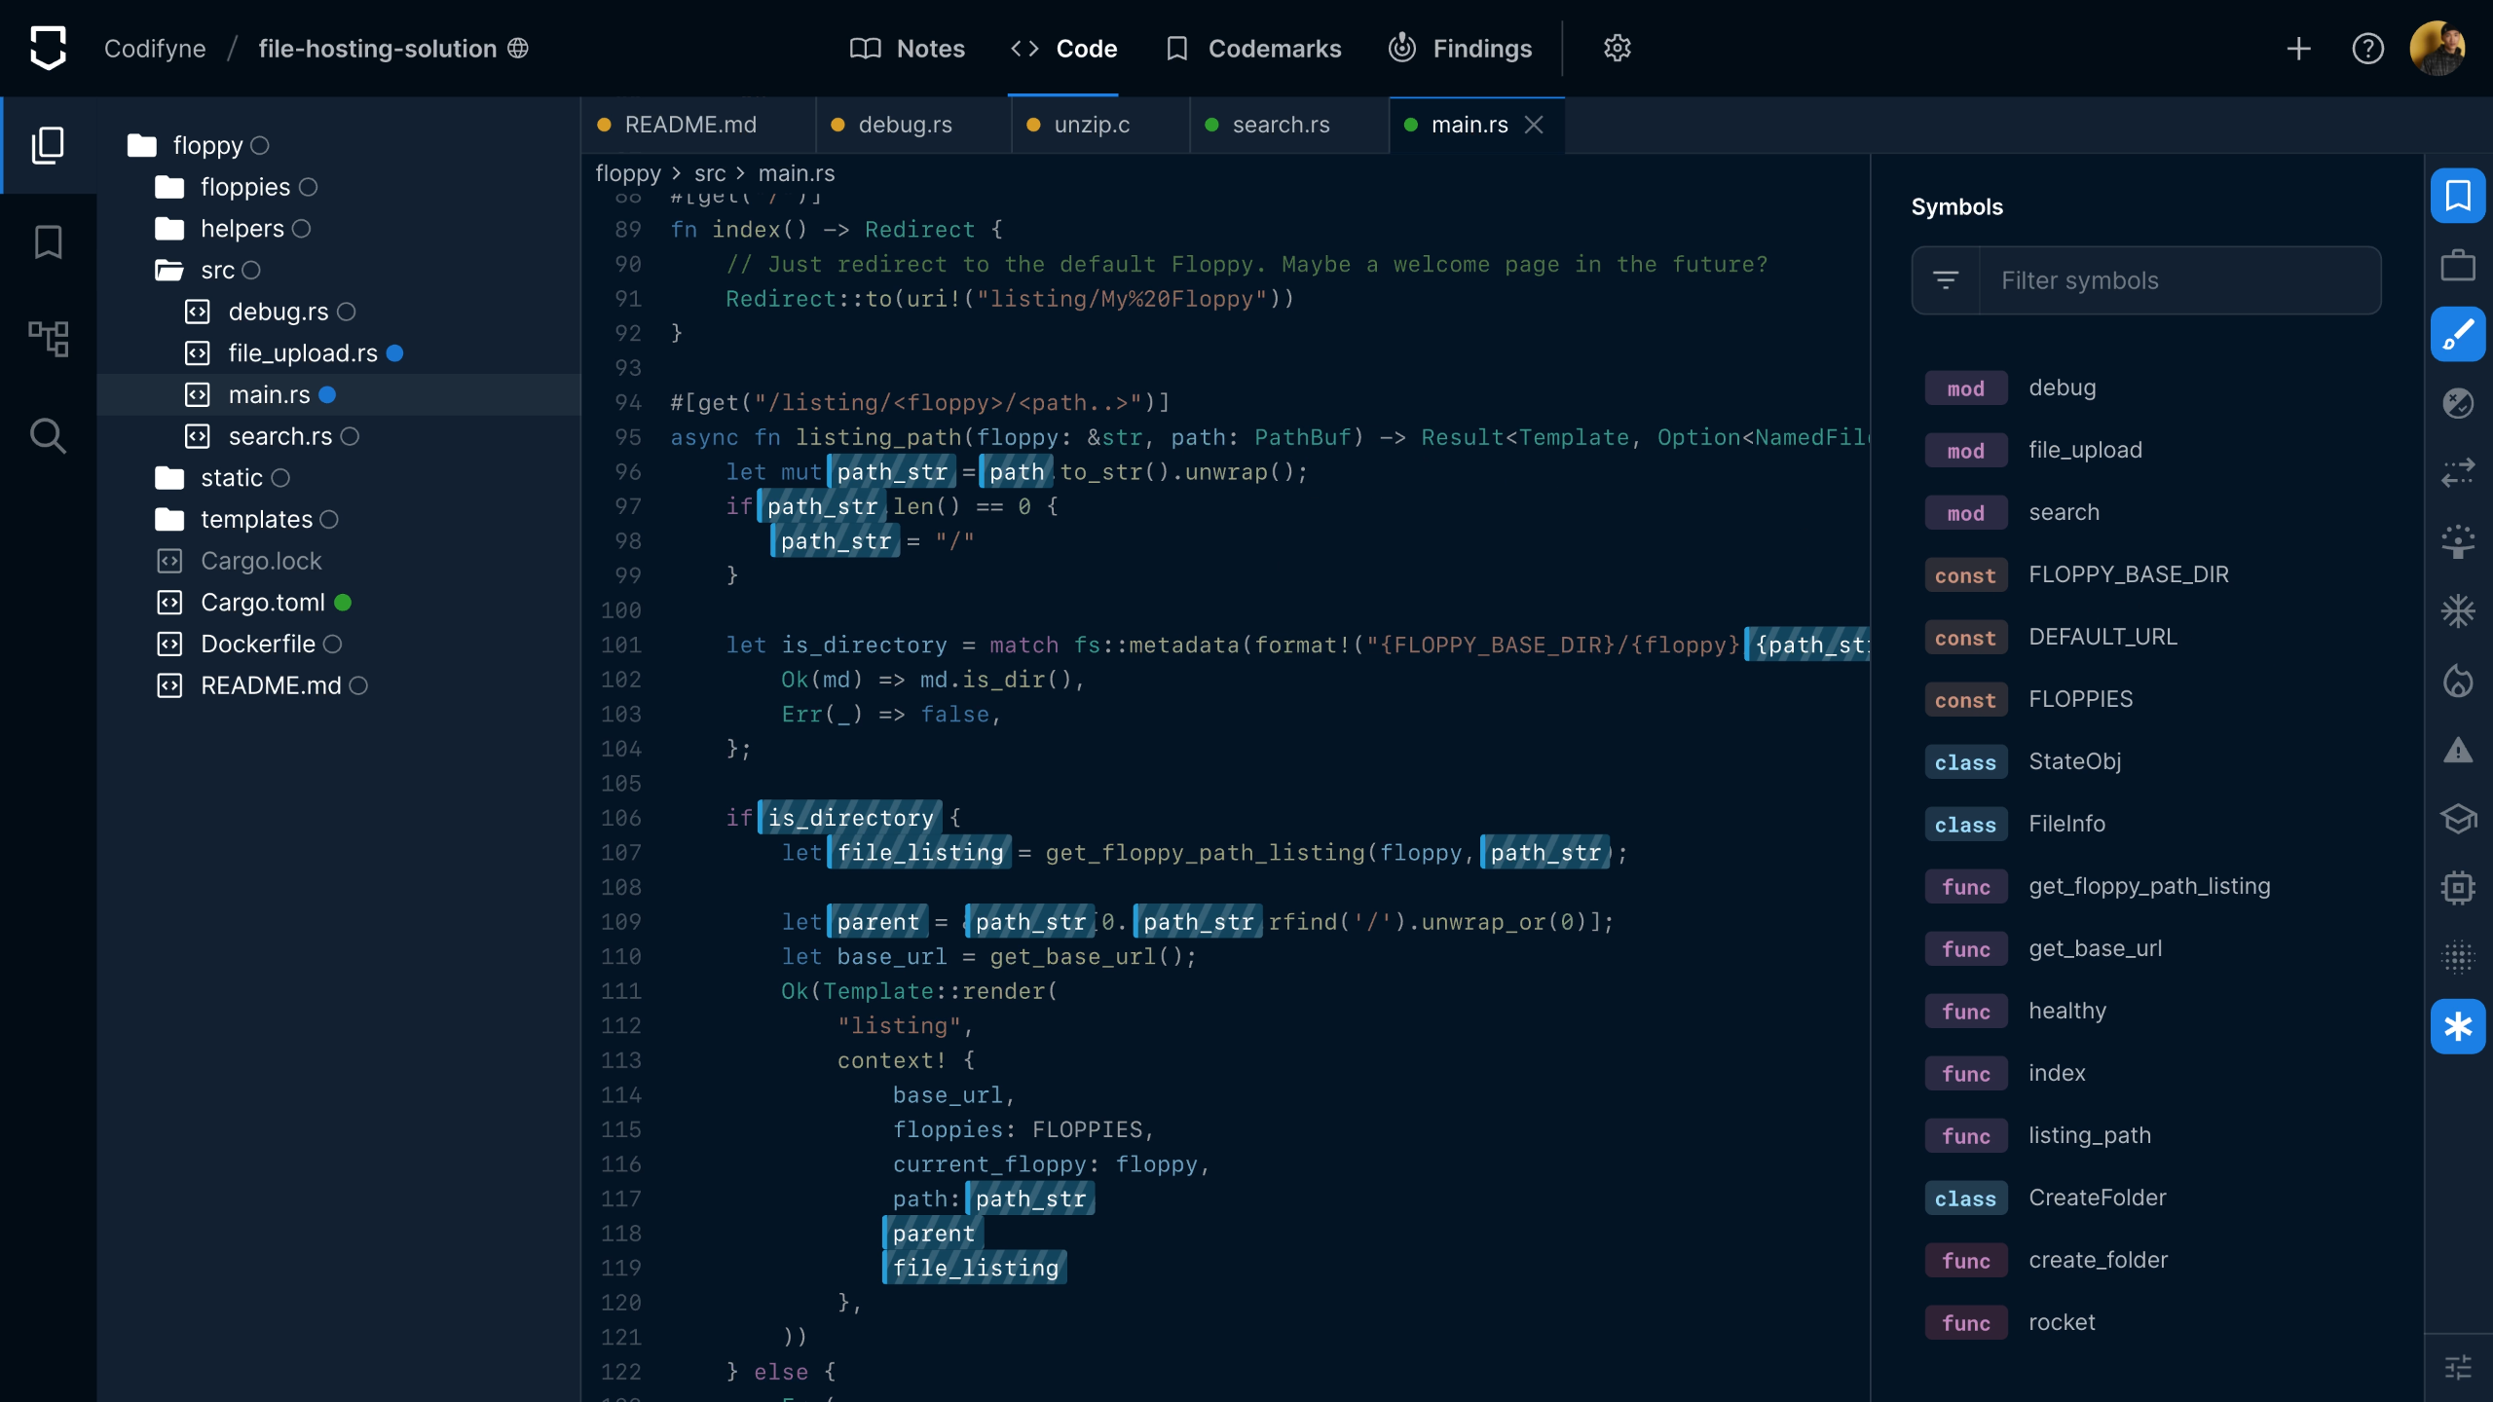
Task: Click the Codifyne breadcrumb link
Action: coord(155,48)
